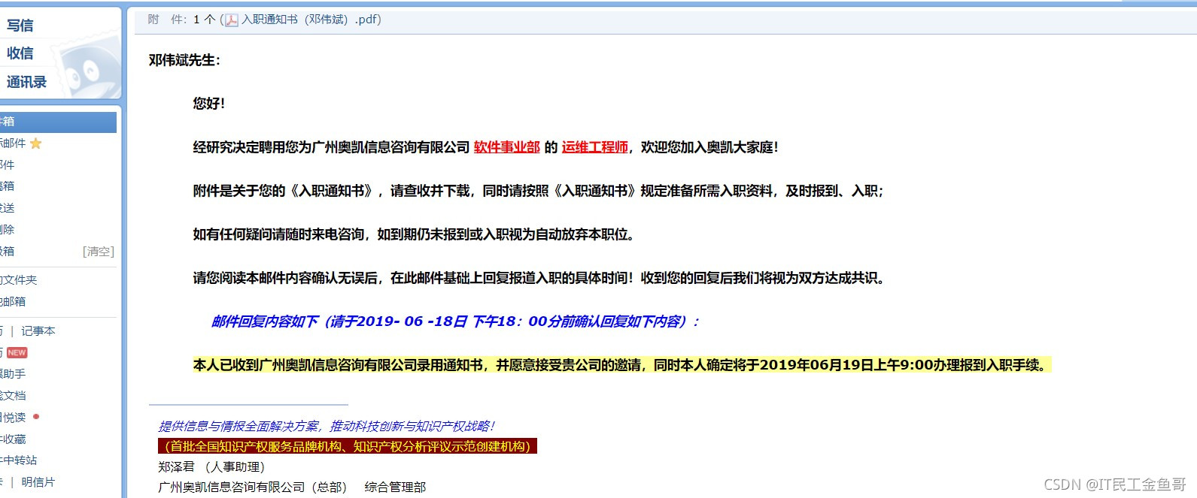1197x498 pixels.
Task: Click [清空] to empty the folder
Action: click(x=99, y=252)
